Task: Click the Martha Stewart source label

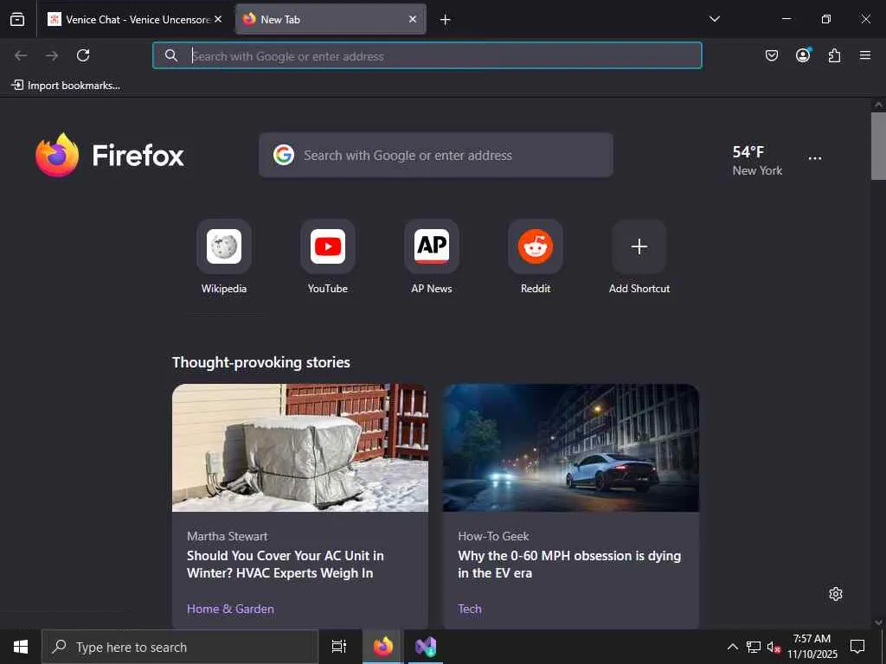Action: pyautogui.click(x=228, y=536)
